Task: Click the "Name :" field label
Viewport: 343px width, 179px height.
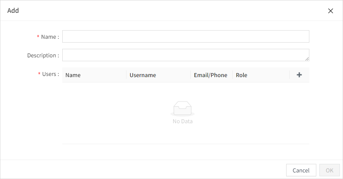Action: pyautogui.click(x=50, y=37)
